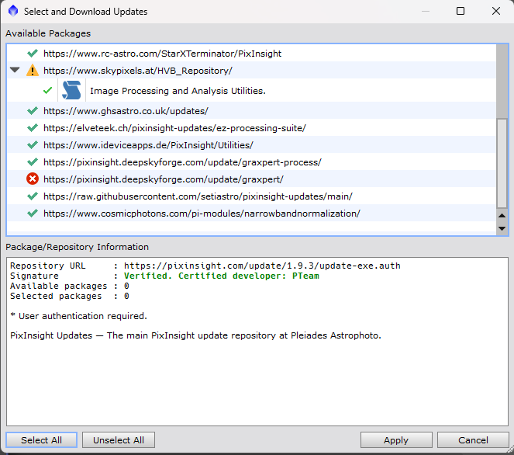Click the scroll icon for Image Processing Utilities

72,90
